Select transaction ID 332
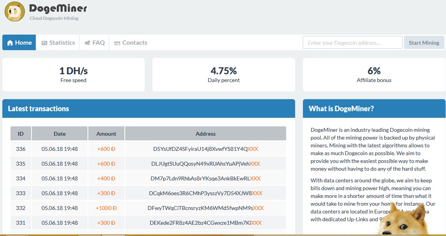The width and height of the screenshot is (446, 236). (21, 208)
